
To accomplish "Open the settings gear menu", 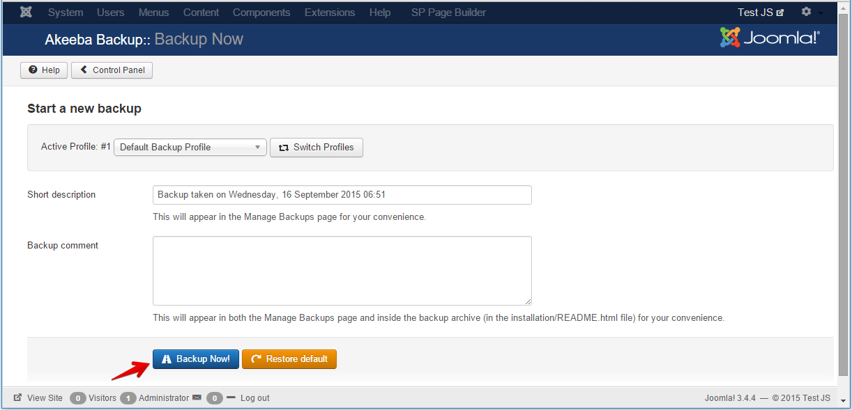I will 807,13.
